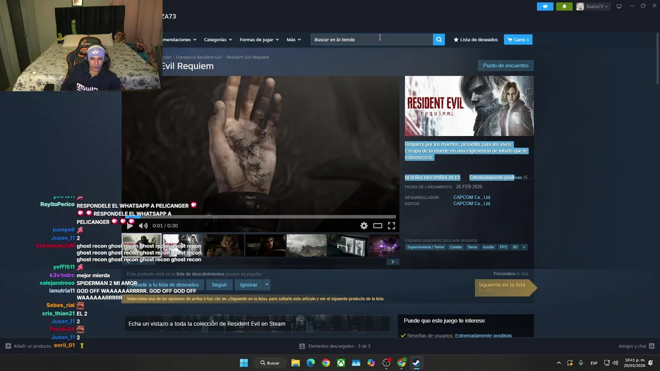Expand the Ignorar options arrow
660x371 pixels.
point(267,284)
